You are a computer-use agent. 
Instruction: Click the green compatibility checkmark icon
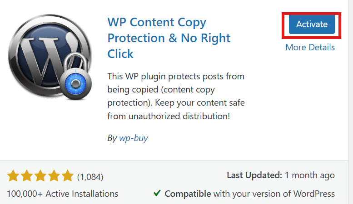tap(157, 193)
